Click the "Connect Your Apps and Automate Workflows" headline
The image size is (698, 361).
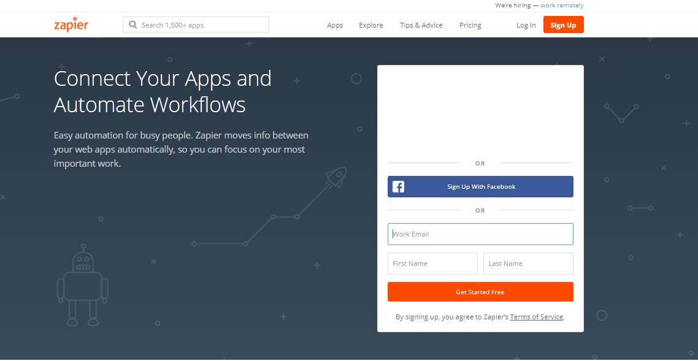pyautogui.click(x=163, y=91)
